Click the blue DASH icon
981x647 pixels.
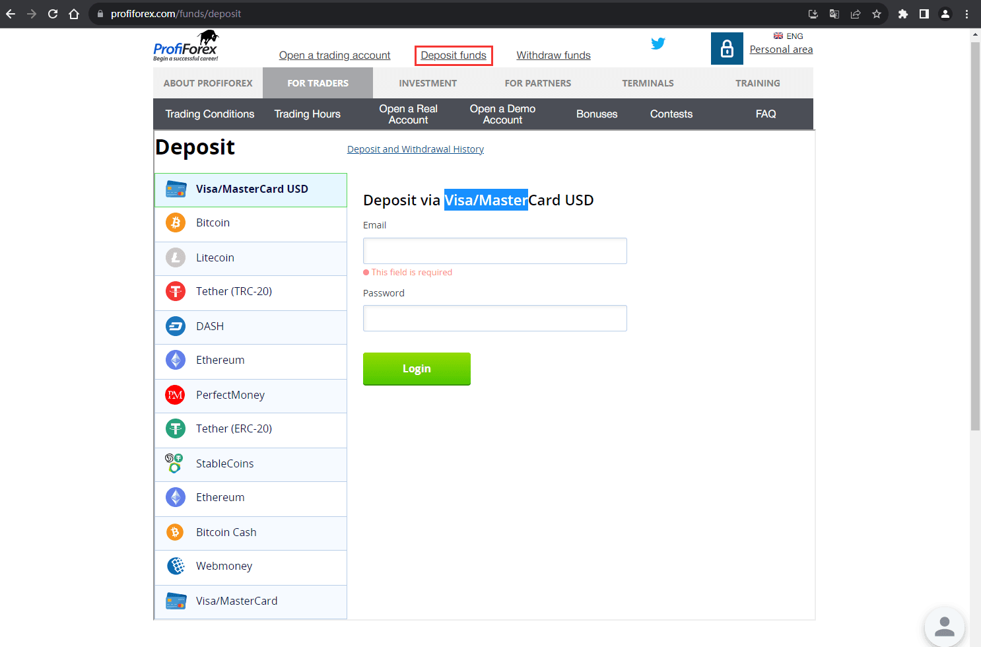point(176,326)
